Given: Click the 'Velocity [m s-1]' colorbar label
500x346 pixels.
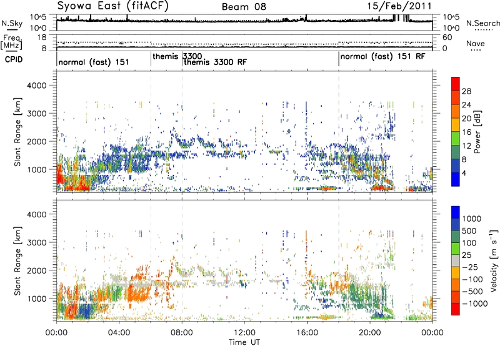Looking at the screenshot, I should (x=494, y=261).
